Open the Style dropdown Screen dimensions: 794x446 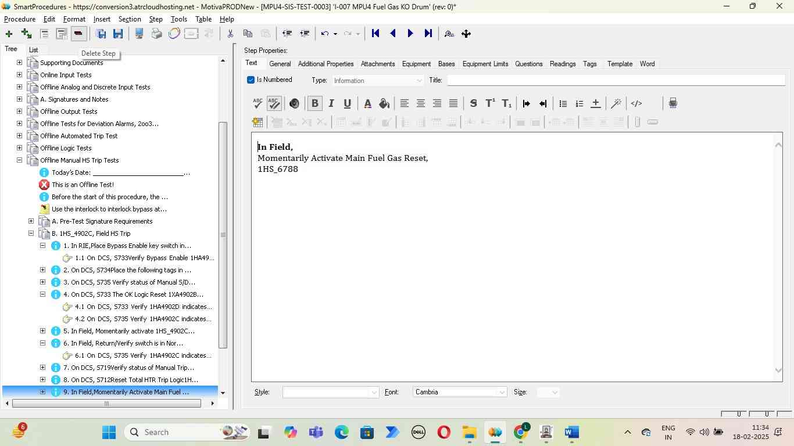(330, 393)
